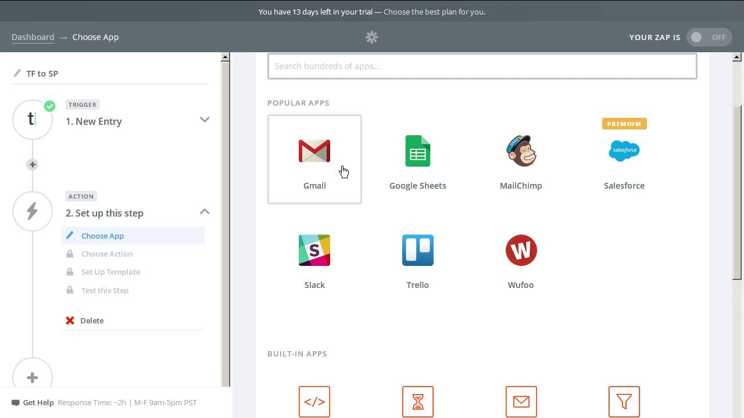Click the main page scrollbar up arrow
This screenshot has height=418, width=744.
point(736,57)
